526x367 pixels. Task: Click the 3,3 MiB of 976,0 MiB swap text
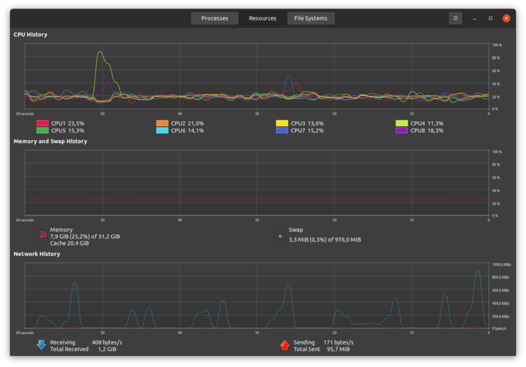[x=325, y=240]
